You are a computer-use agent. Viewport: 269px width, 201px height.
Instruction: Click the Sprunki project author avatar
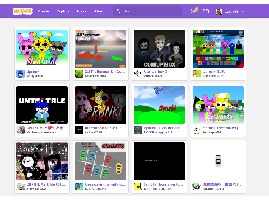(x=20, y=74)
